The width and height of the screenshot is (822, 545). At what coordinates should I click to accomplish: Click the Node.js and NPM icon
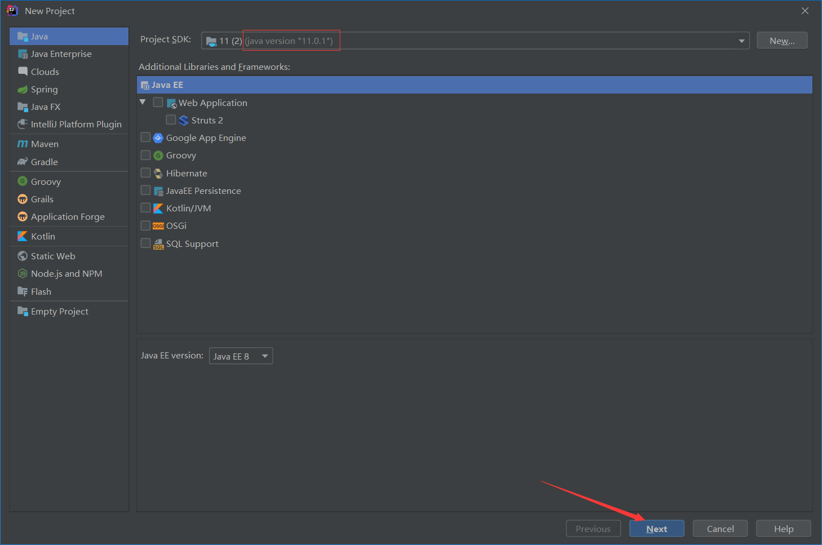(23, 273)
